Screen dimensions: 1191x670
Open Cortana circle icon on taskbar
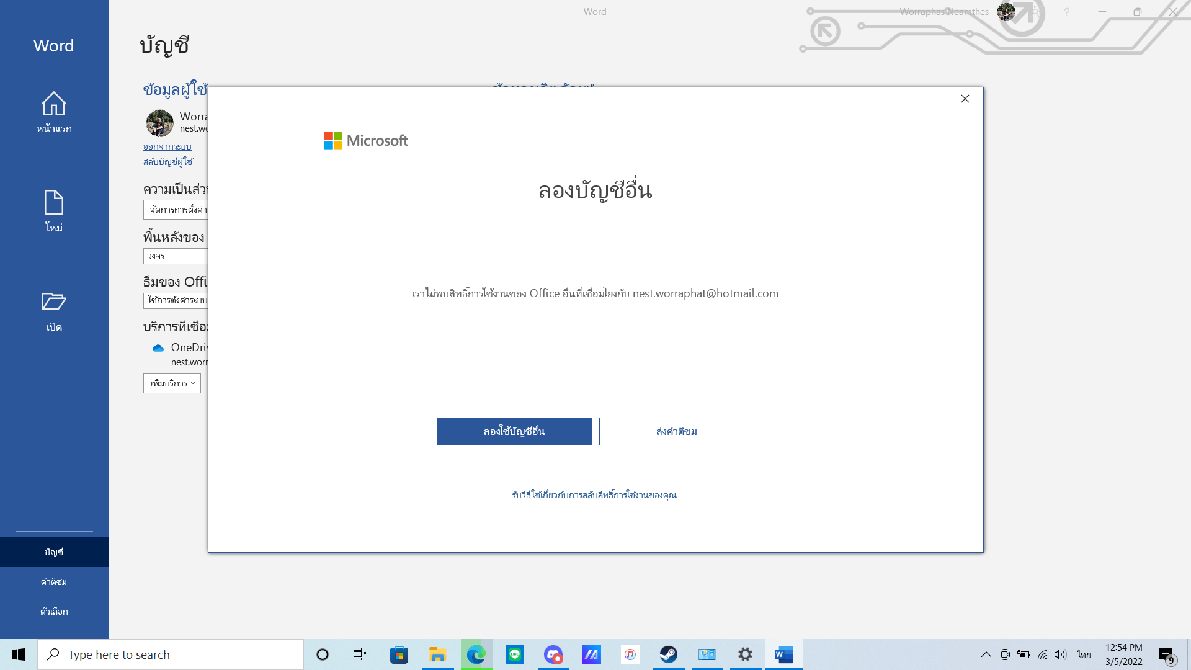coord(322,654)
